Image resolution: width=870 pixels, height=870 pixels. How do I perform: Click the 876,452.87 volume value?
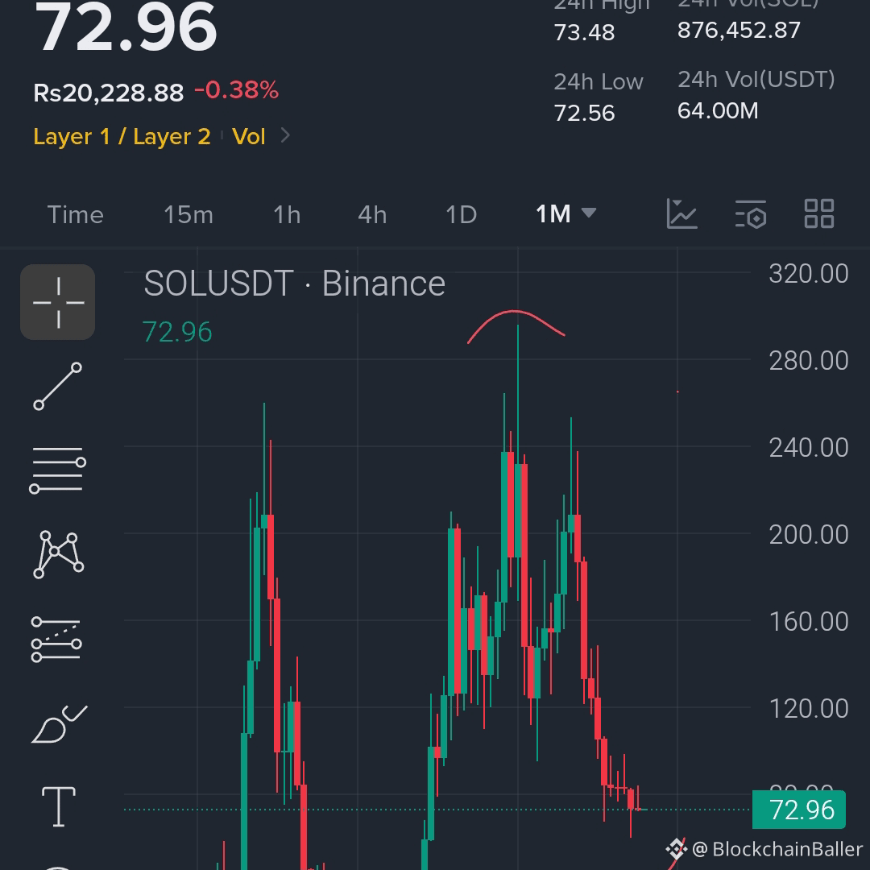coord(739,30)
